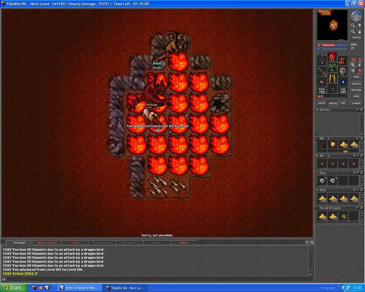This screenshot has width=365, height=292.
Task: Click the compass rose on the minimap panel
Action: (x=356, y=16)
